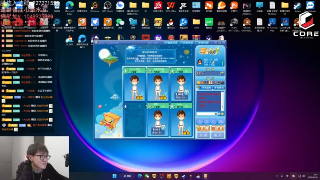Click the magnifier item icon in game panel
320x180 pixels.
214,83
